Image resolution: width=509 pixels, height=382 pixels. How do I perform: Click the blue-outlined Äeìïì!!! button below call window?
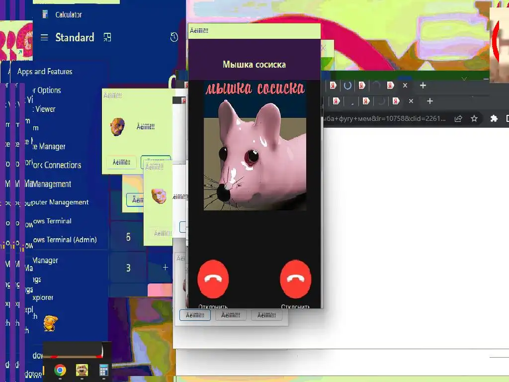195,315
